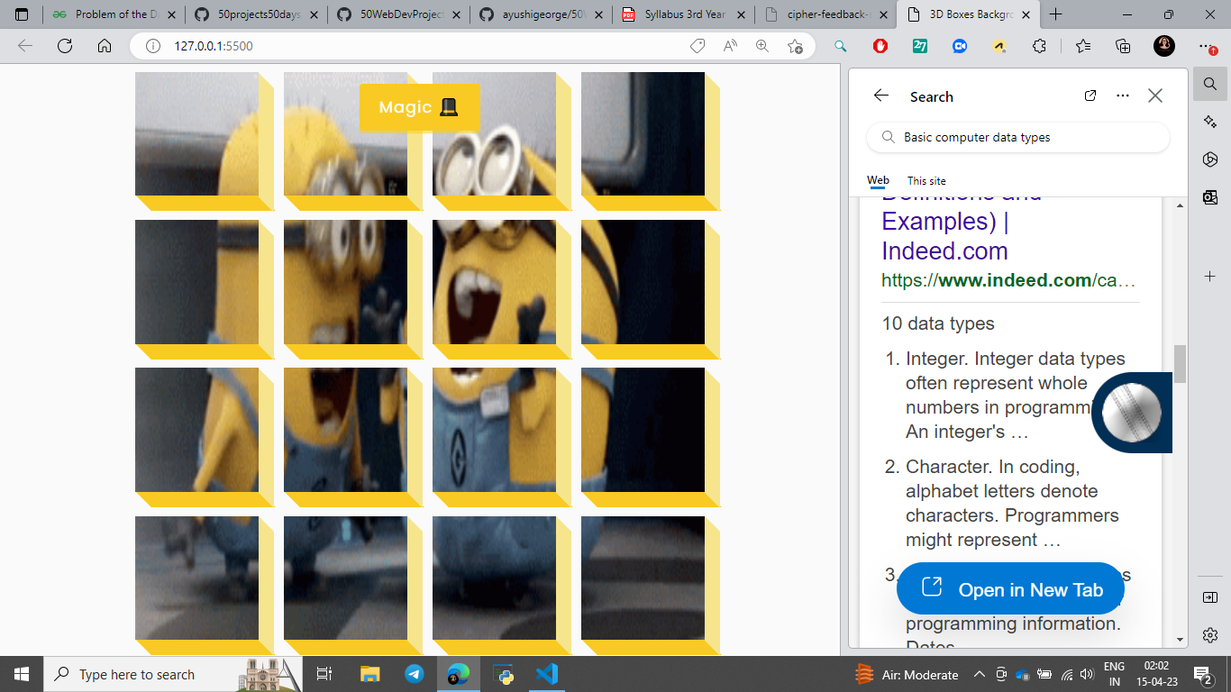Open sidebar settings gear icon
1231x692 pixels.
click(x=1210, y=635)
